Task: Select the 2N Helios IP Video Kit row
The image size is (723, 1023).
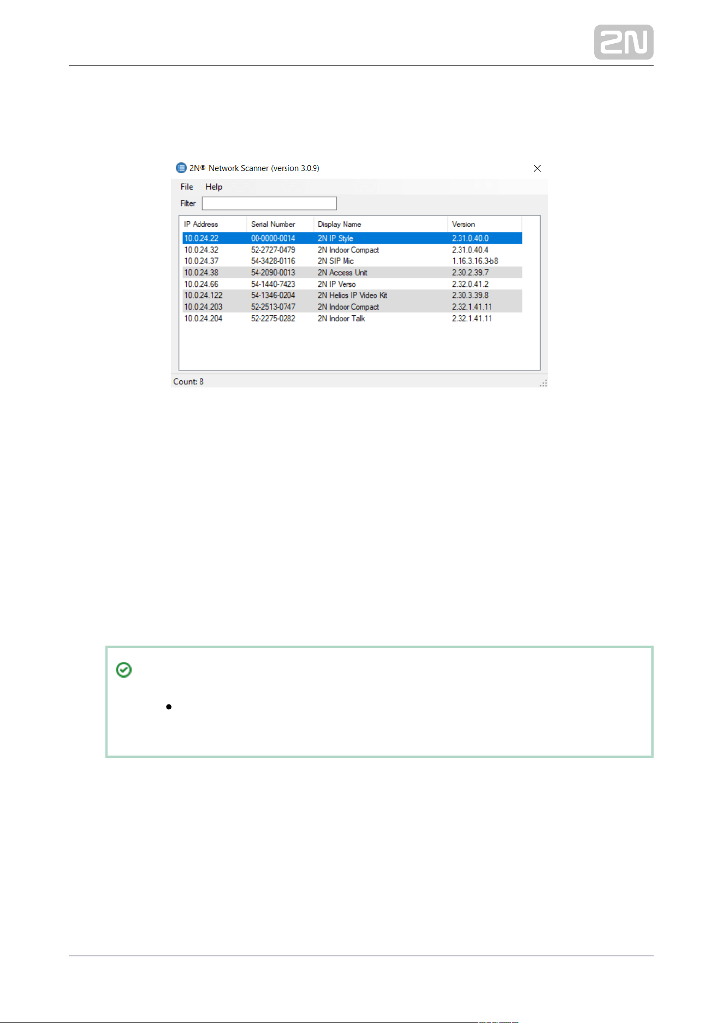Action: coord(352,296)
